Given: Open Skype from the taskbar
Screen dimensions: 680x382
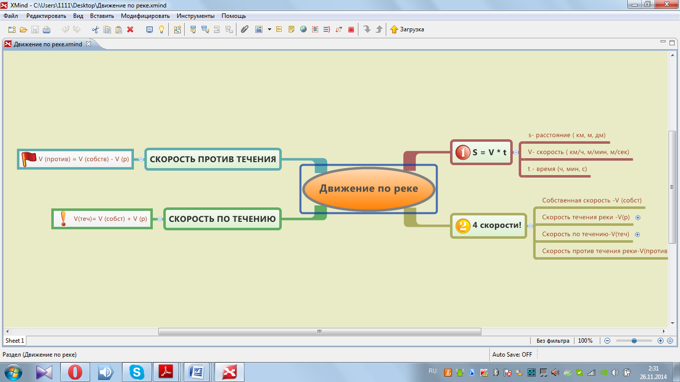Looking at the screenshot, I should [136, 372].
